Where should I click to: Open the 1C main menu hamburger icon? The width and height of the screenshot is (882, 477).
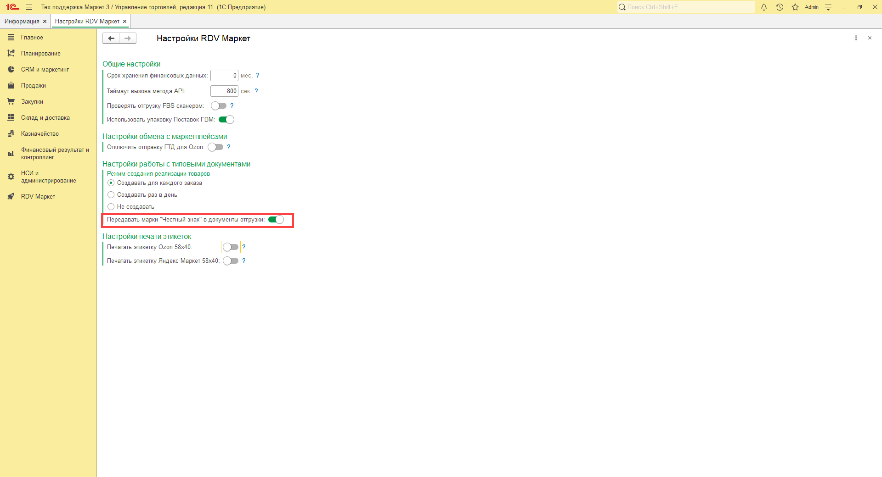pyautogui.click(x=29, y=7)
